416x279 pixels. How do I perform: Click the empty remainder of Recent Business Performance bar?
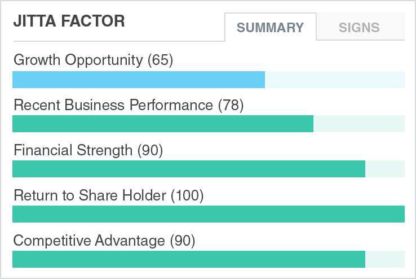[x=359, y=124]
